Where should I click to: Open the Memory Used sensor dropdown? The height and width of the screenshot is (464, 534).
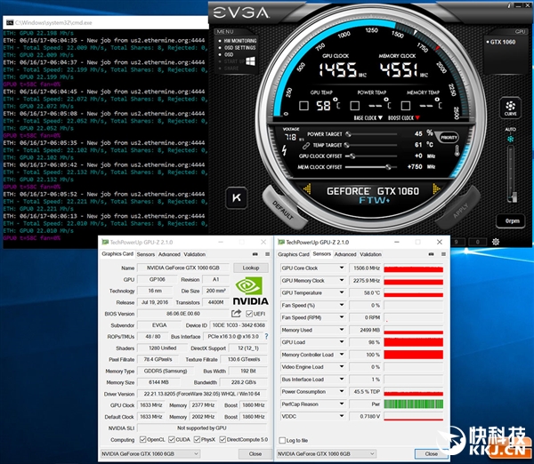pos(341,330)
